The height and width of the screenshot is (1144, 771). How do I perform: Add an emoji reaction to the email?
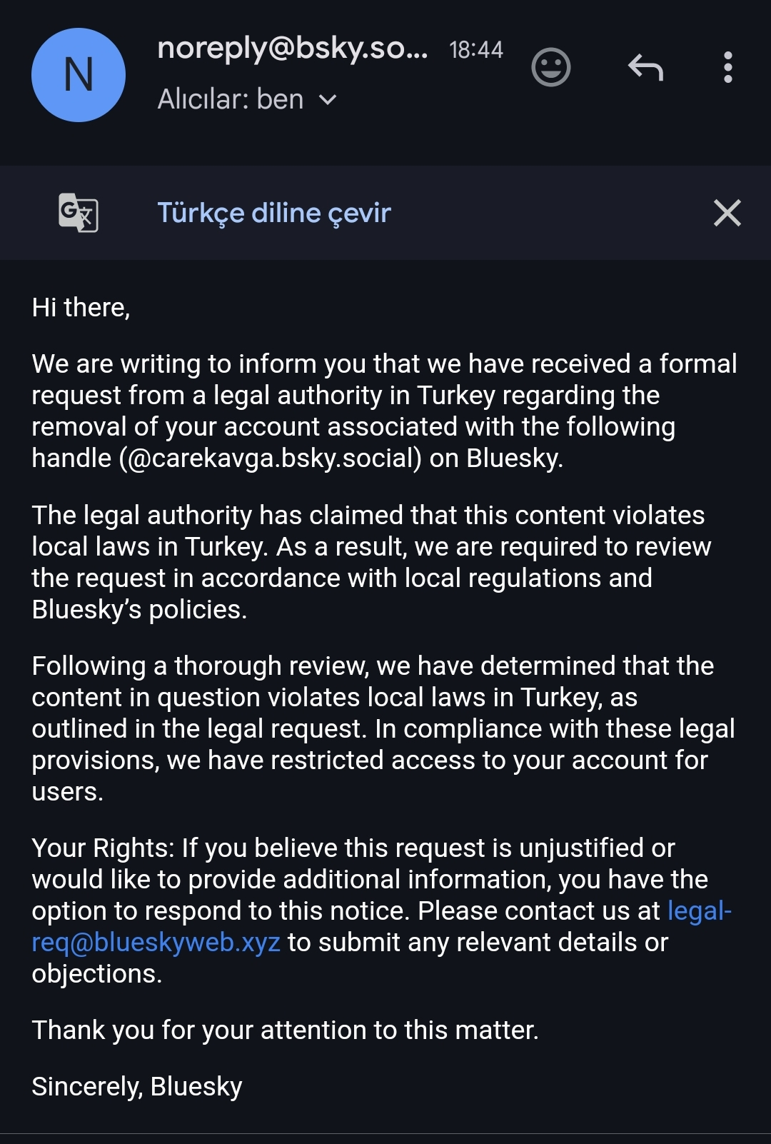click(551, 68)
